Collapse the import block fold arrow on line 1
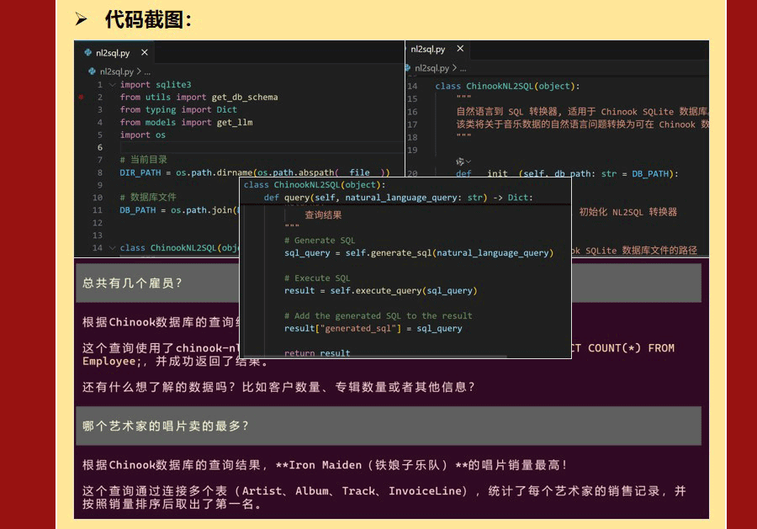 [x=112, y=85]
